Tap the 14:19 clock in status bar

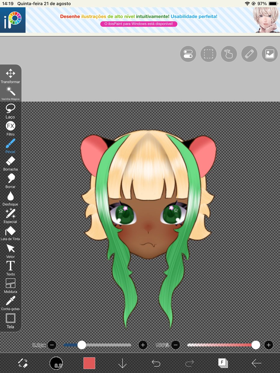tap(7, 4)
